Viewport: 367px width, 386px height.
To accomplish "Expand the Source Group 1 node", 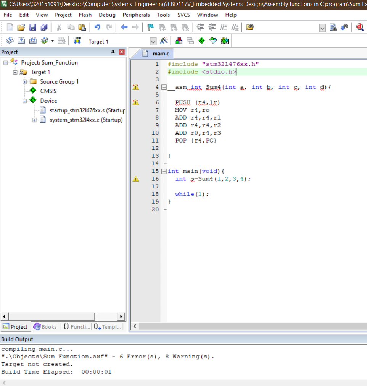I will 25,81.
